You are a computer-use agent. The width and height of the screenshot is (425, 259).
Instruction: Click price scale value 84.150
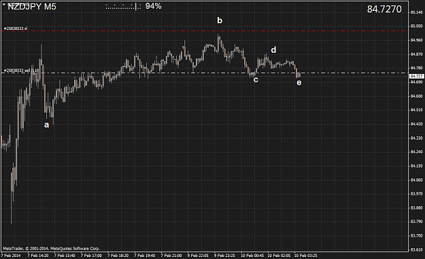pyautogui.click(x=417, y=165)
